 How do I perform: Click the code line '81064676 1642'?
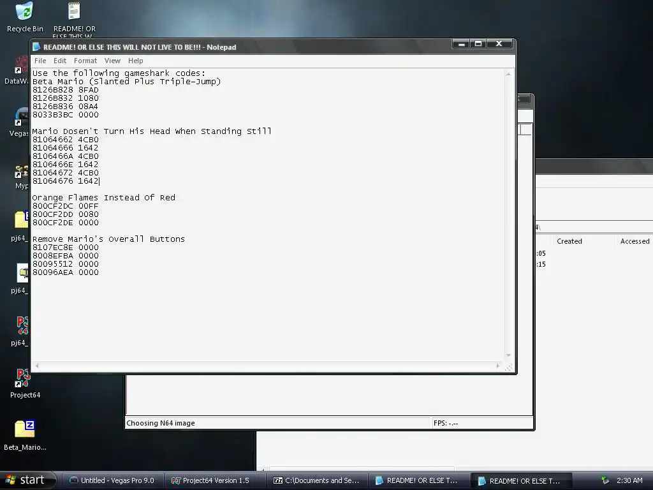(x=66, y=181)
